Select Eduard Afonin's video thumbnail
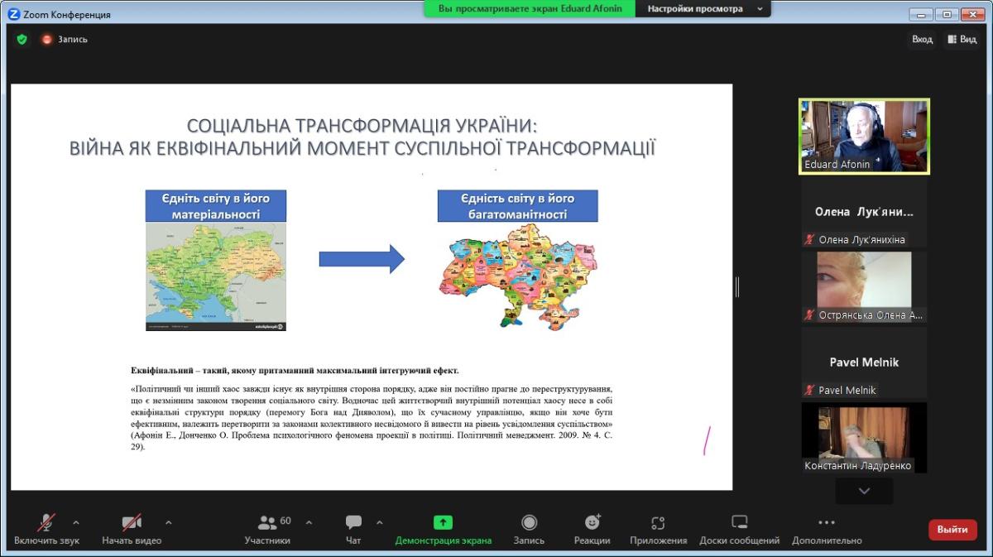Viewport: 993px width, 557px height. [864, 136]
